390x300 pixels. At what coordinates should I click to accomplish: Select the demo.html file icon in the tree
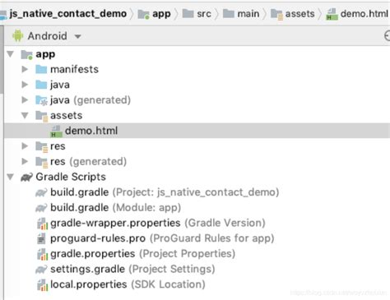tap(56, 131)
